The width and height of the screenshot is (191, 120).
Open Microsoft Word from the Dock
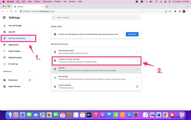pyautogui.click(x=159, y=115)
